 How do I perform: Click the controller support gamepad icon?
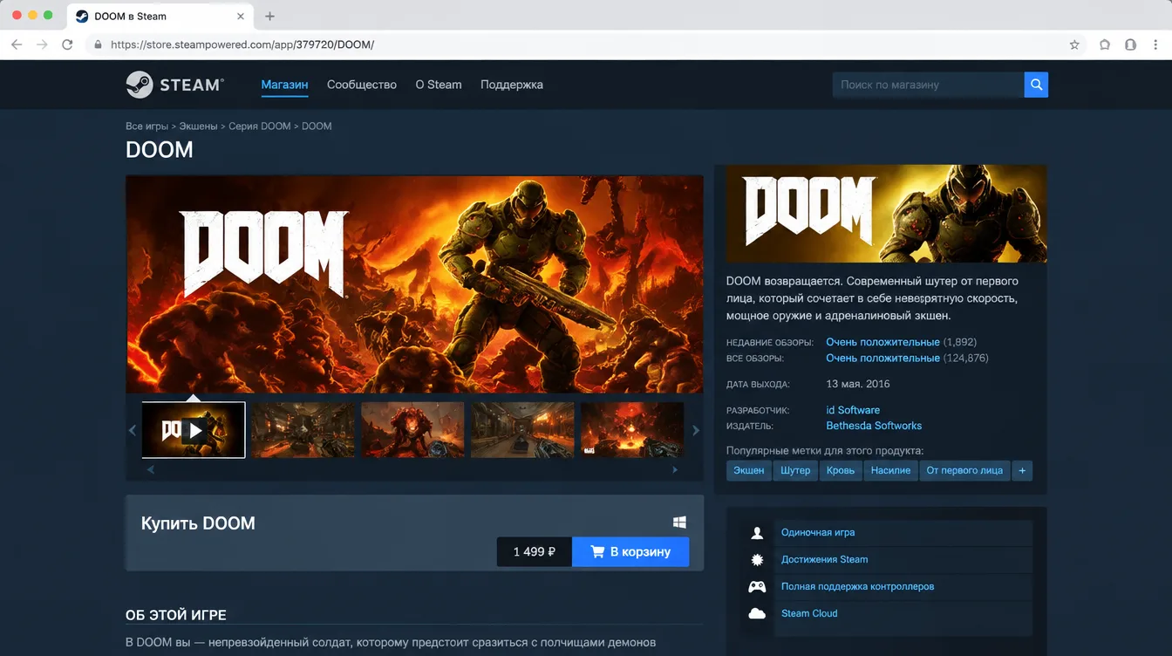coord(757,587)
